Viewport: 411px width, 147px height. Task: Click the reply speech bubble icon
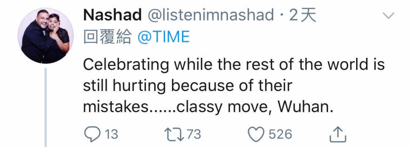92,134
